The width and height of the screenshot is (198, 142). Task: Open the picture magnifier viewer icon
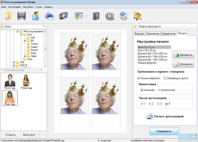coord(79,16)
